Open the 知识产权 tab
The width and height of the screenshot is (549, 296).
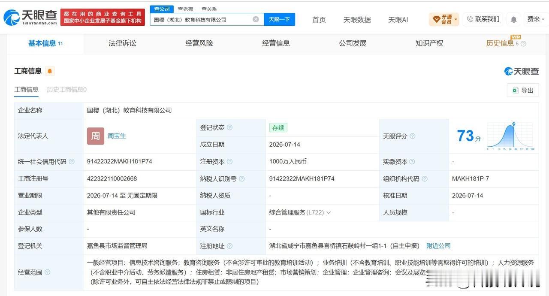coord(429,43)
